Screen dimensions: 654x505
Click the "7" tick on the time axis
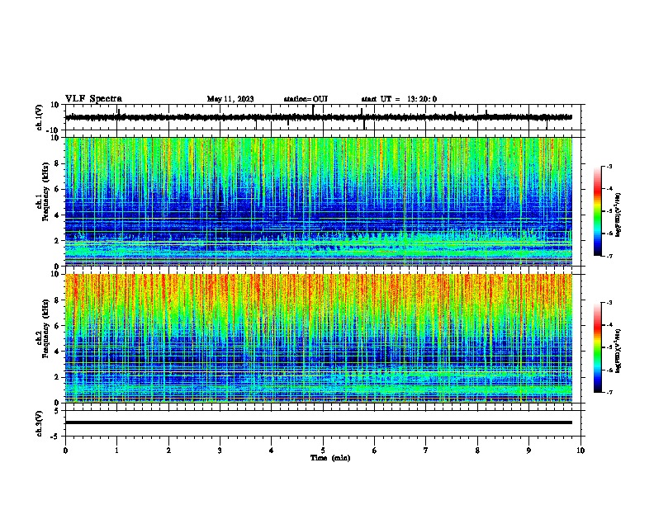426,451
